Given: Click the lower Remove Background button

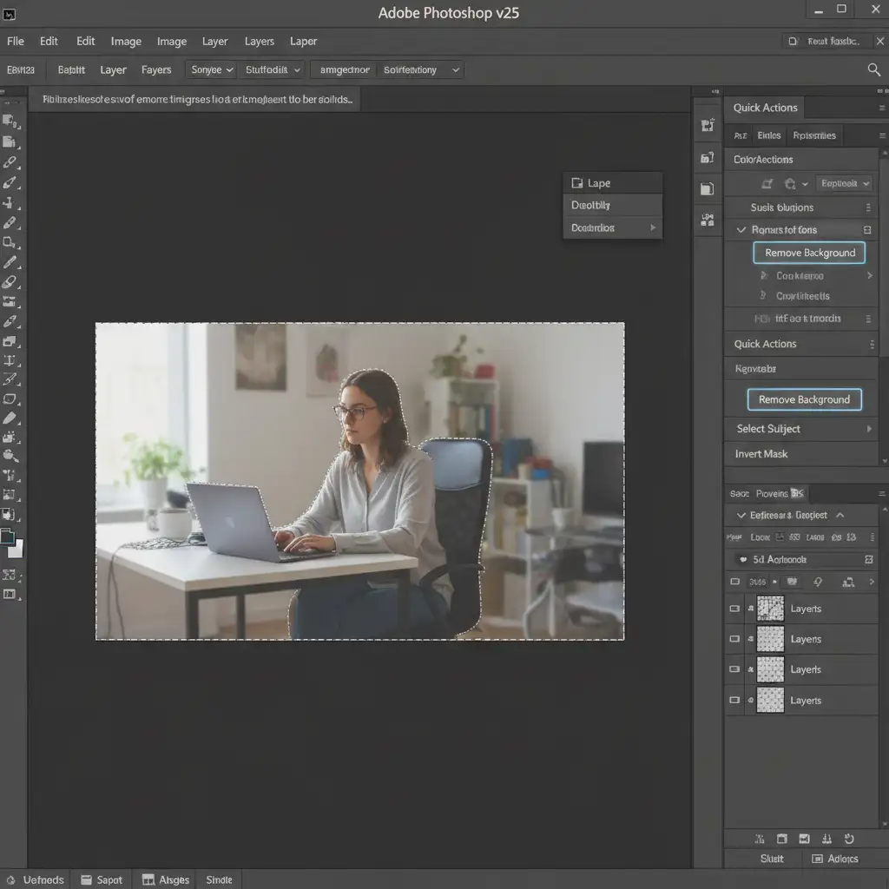Looking at the screenshot, I should [804, 399].
